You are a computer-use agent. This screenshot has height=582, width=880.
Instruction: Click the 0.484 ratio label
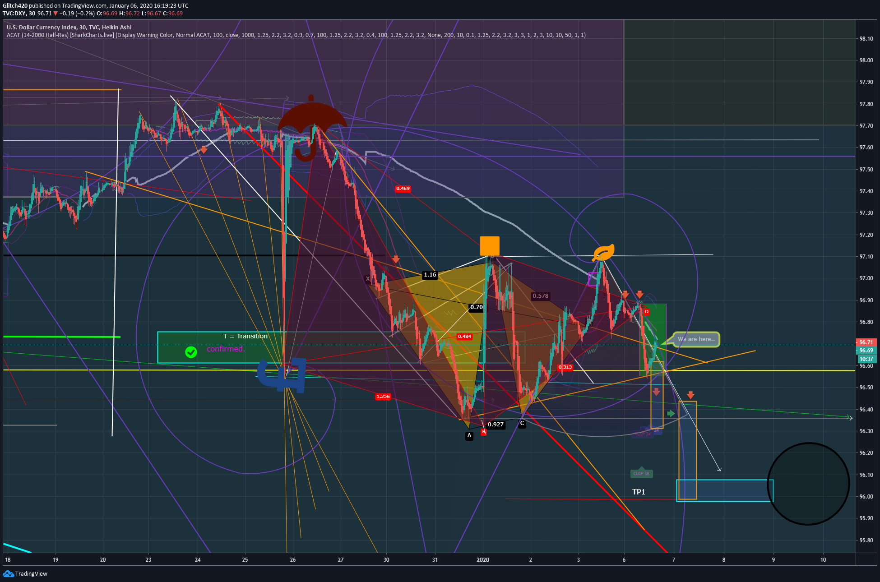coord(464,337)
